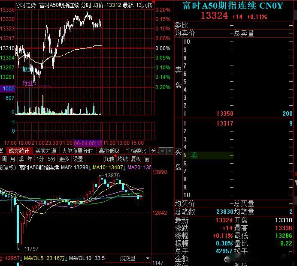Image resolution: width=297 pixels, height=266 pixels.
Task: Click the arrow next to volume 42957 on the indicator bar
Action: click(x=21, y=258)
